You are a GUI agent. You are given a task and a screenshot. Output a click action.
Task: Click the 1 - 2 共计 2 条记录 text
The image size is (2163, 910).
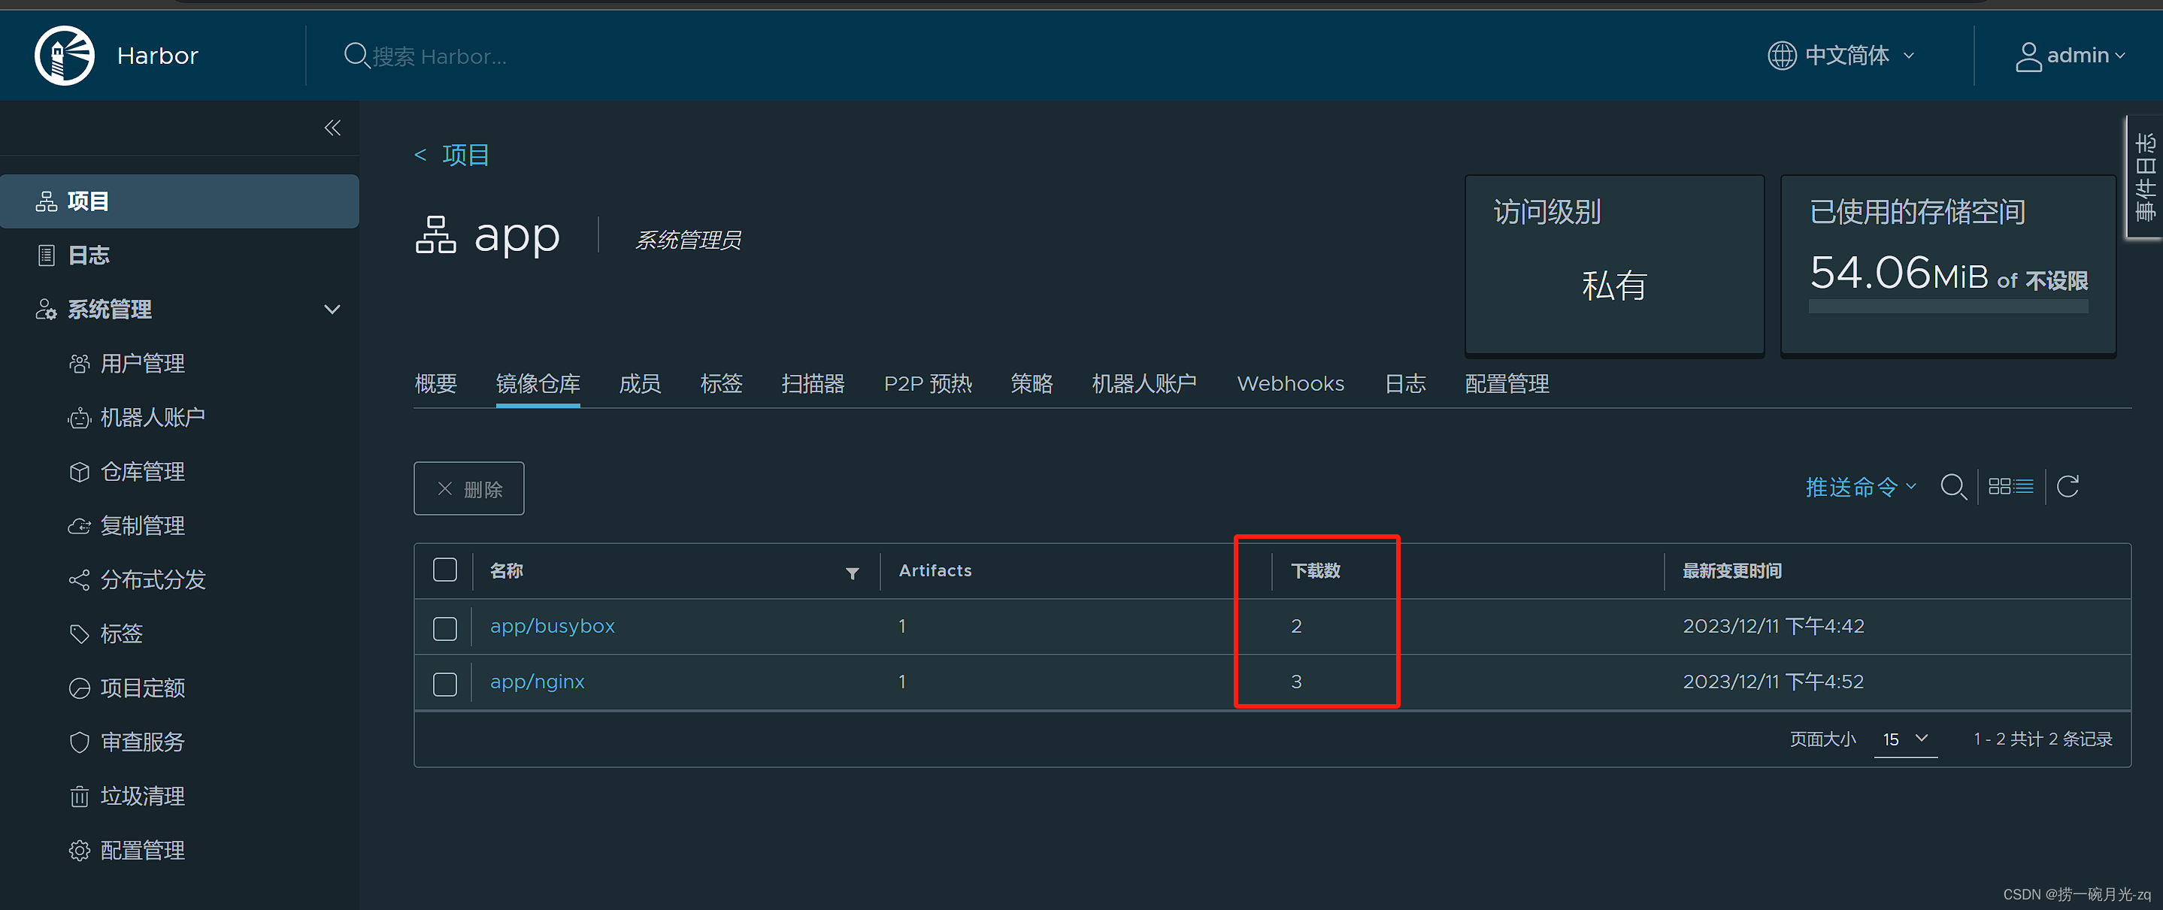click(2042, 739)
